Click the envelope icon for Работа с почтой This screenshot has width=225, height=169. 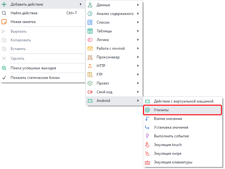(x=90, y=48)
